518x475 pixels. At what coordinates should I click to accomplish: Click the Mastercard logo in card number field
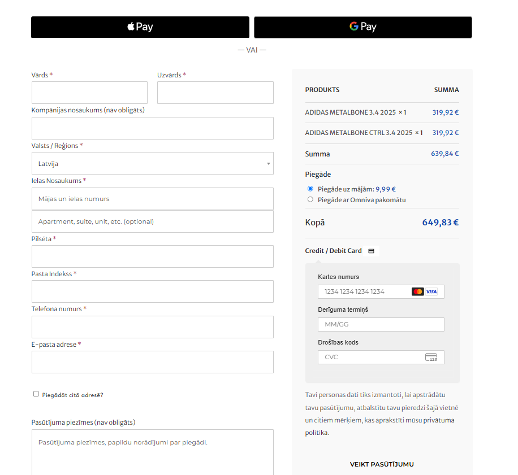coord(417,291)
